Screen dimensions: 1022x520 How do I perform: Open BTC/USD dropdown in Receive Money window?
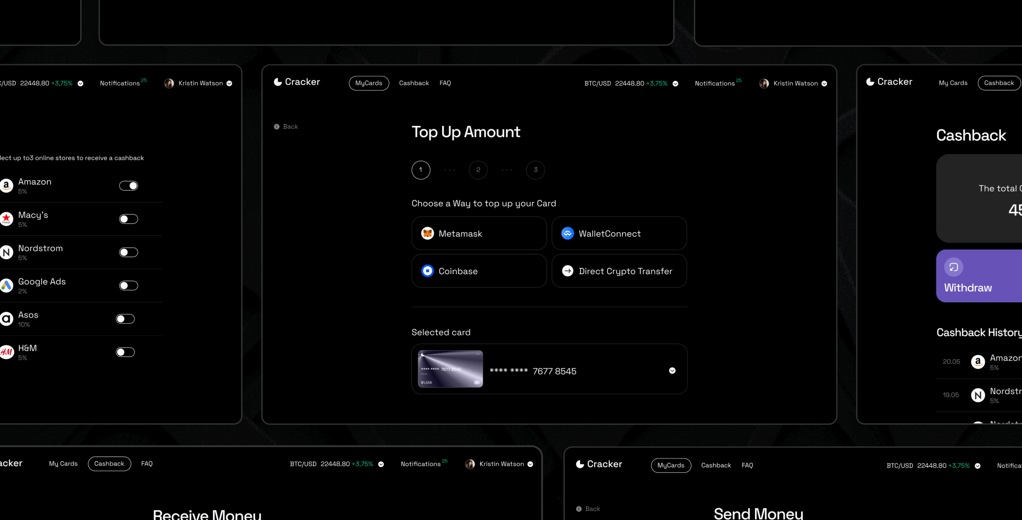[381, 464]
